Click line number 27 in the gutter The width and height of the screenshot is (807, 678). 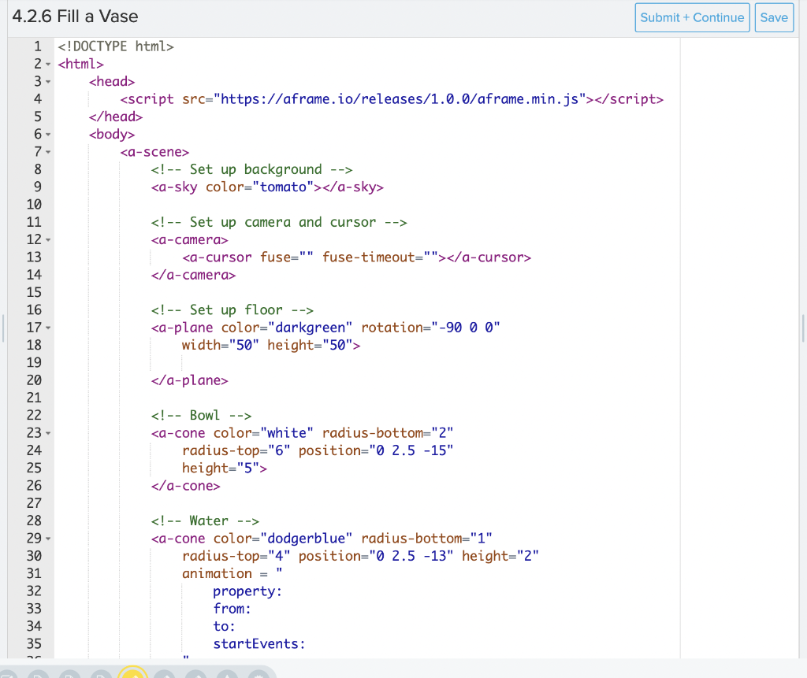(x=34, y=503)
